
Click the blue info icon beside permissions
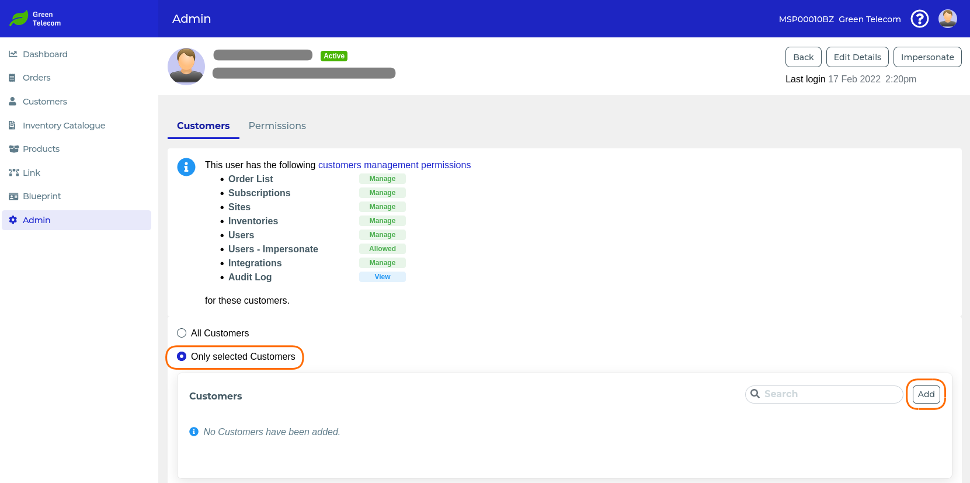coord(186,167)
